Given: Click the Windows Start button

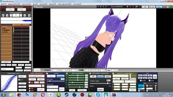Looking at the screenshot, I should click(4, 95).
